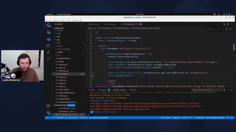This screenshot has height=132, width=236.
Task: Click the Capacitor debug target in status bar
Action: [99, 118]
